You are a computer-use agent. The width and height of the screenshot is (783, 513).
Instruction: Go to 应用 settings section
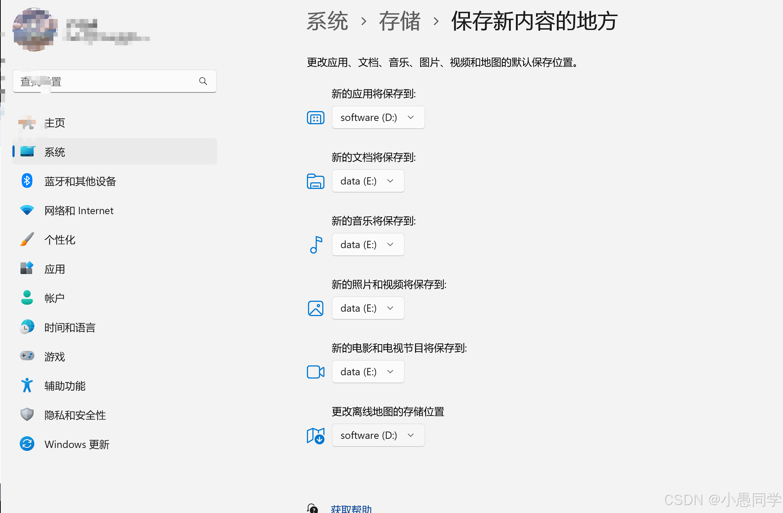(55, 269)
